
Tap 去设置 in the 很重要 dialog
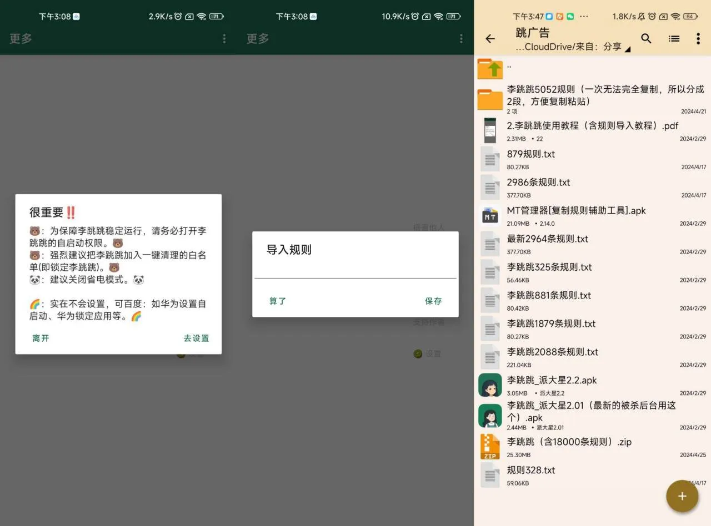coord(196,338)
